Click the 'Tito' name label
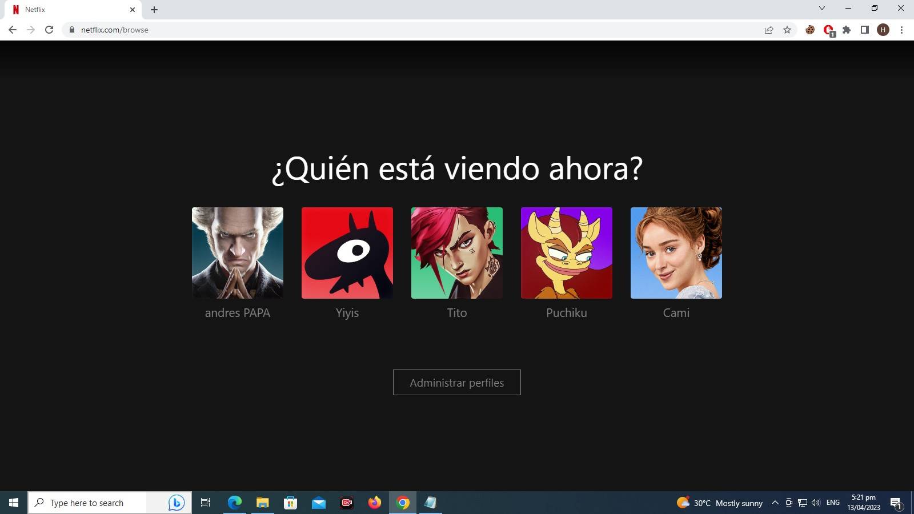The width and height of the screenshot is (914, 514). tap(457, 313)
